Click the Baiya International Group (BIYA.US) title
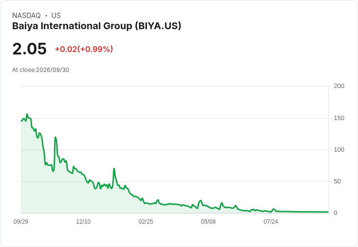The width and height of the screenshot is (358, 247). 97,26
